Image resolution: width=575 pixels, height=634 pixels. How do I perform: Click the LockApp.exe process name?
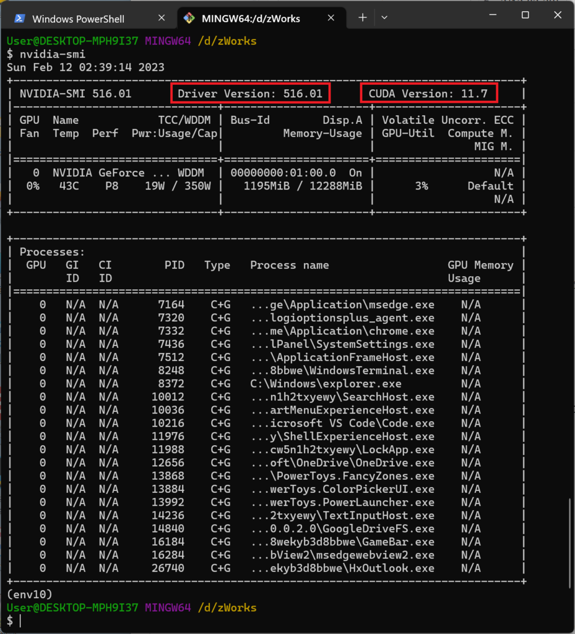coord(343,449)
